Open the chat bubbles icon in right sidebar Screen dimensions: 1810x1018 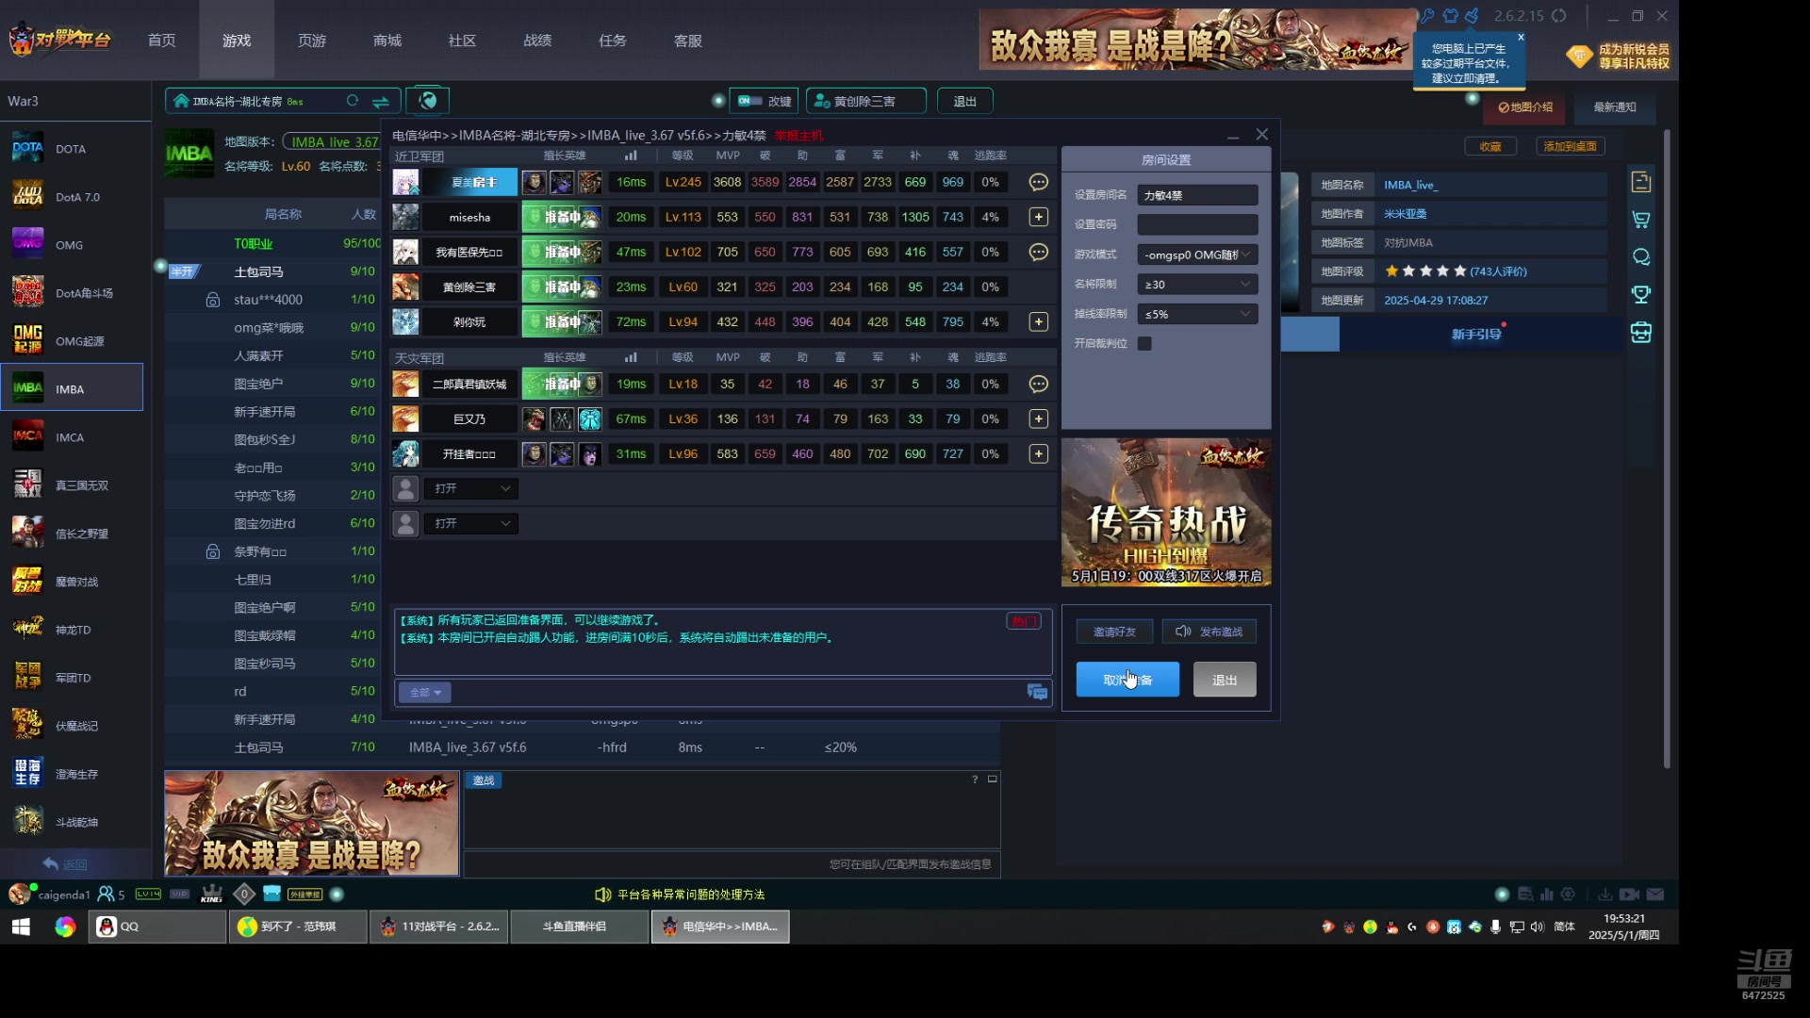click(x=1640, y=257)
